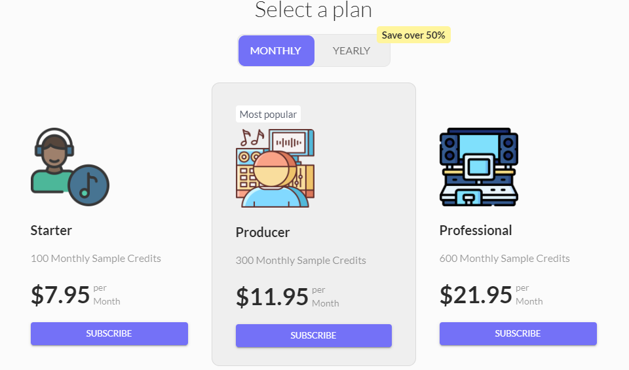The height and width of the screenshot is (370, 629).
Task: Switch billing to Yearly
Action: pyautogui.click(x=351, y=51)
